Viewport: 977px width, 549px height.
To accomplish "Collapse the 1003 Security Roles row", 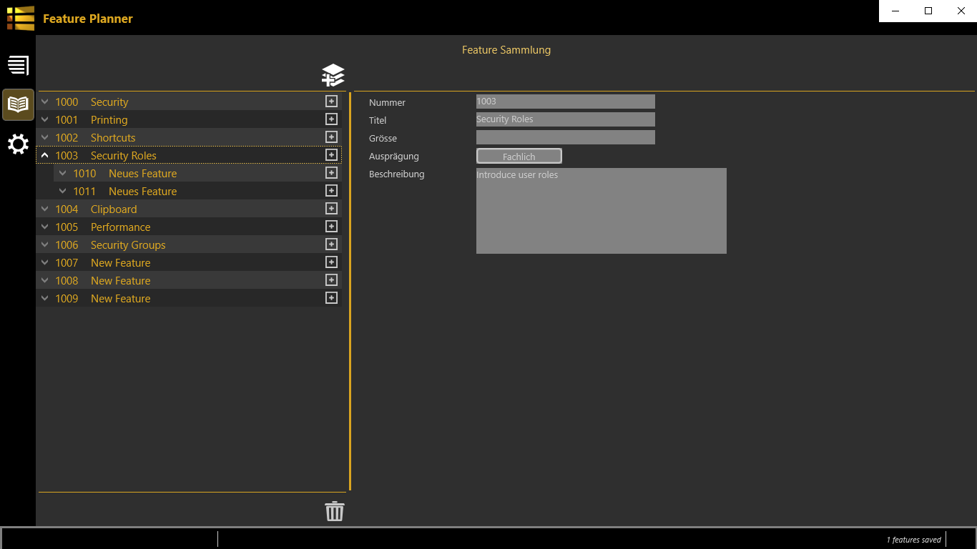I will pyautogui.click(x=45, y=155).
